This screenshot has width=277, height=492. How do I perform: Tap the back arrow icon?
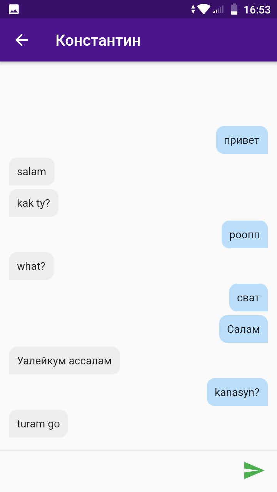pos(22,40)
